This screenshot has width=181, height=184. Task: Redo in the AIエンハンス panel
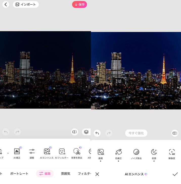pos(109,133)
